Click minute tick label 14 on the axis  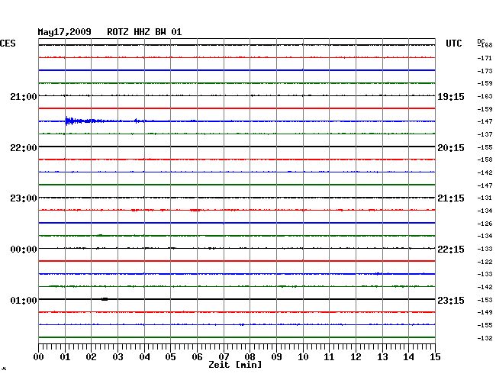[408, 357]
